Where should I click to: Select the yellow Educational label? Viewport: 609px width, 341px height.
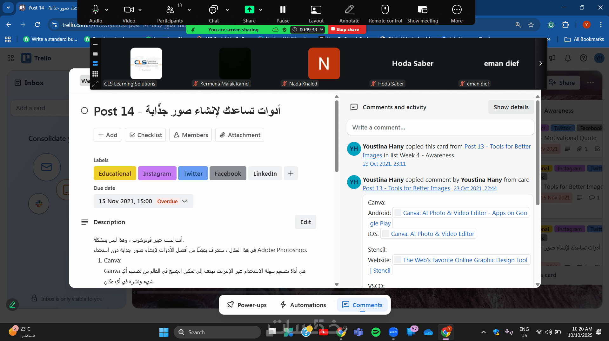(x=115, y=173)
